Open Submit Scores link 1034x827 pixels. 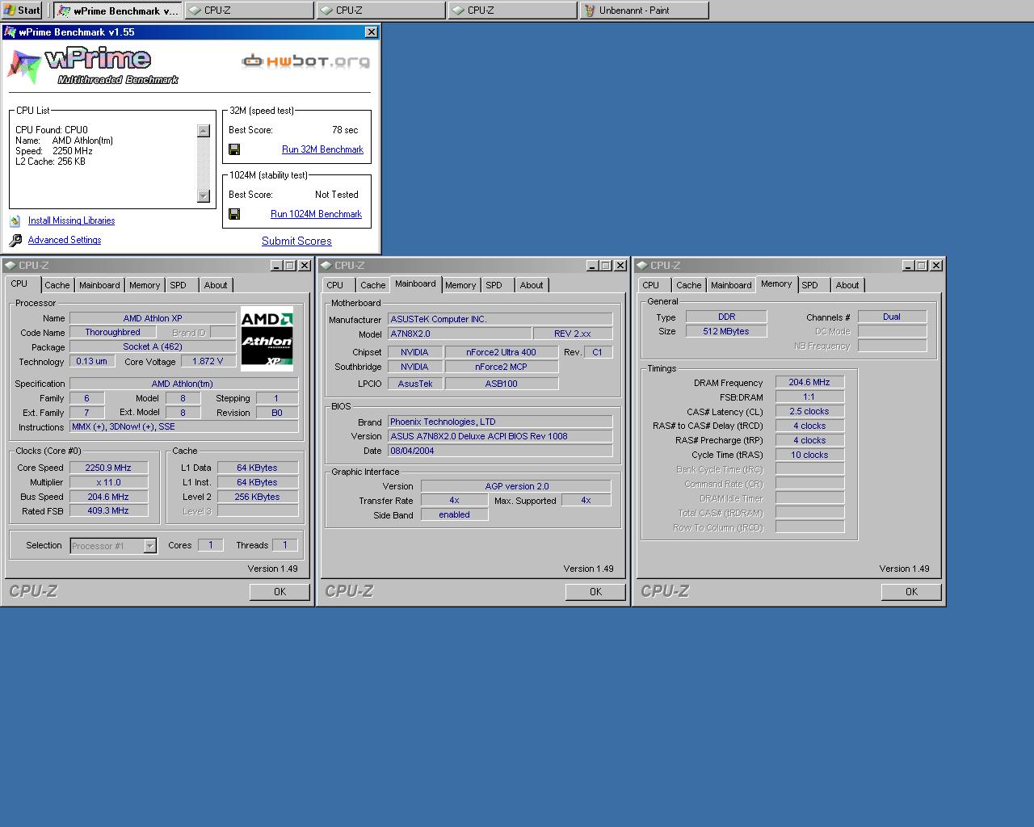296,241
